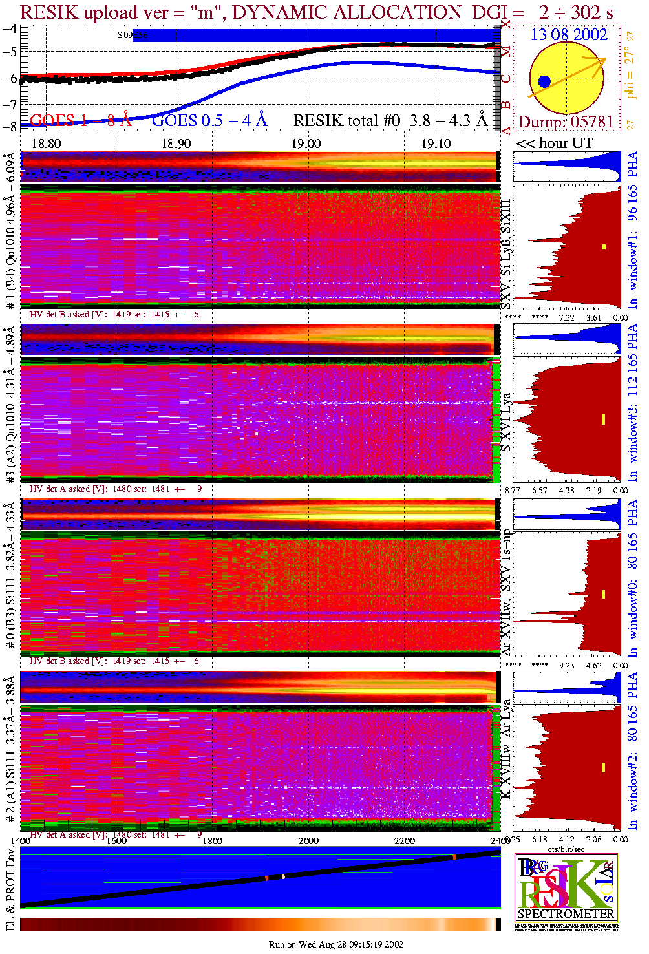
Task: Click the brown-to-white color scale bar at the bottom
Action: (259, 924)
